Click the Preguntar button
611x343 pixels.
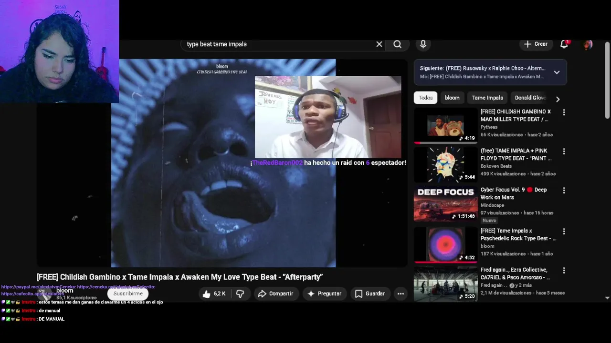click(324, 294)
